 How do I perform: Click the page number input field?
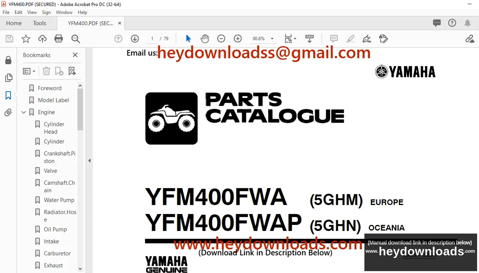pos(152,39)
